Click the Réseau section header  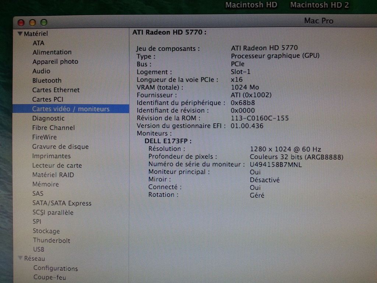click(35, 258)
